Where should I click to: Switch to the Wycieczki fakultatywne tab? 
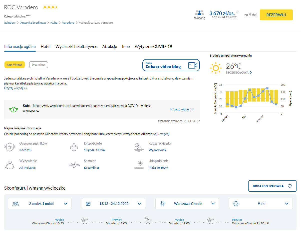point(76,47)
